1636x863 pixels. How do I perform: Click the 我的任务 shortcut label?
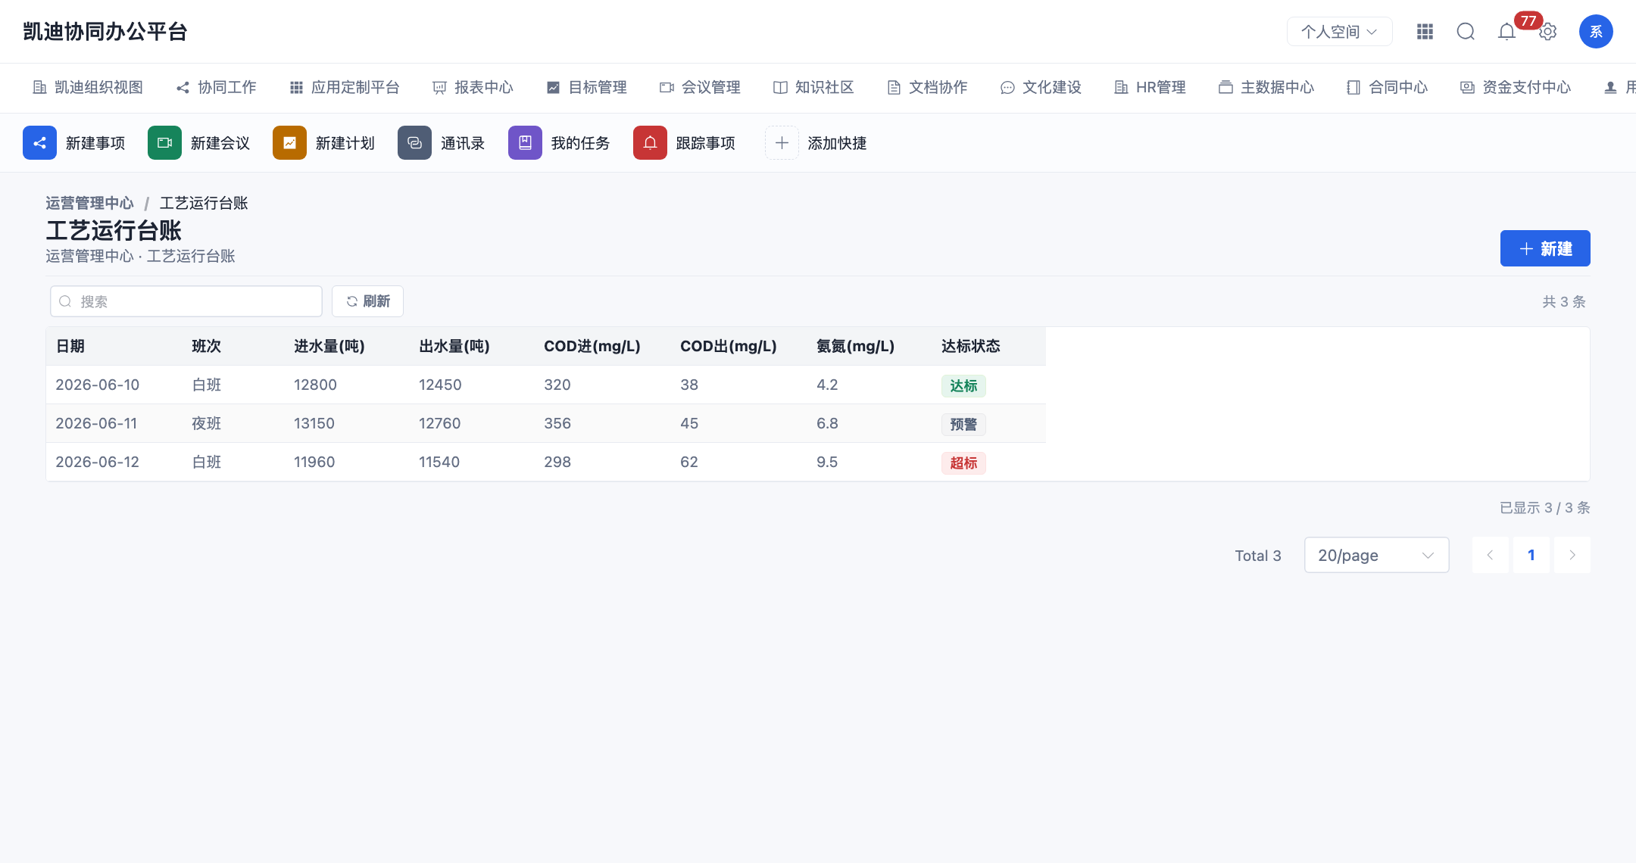click(580, 143)
